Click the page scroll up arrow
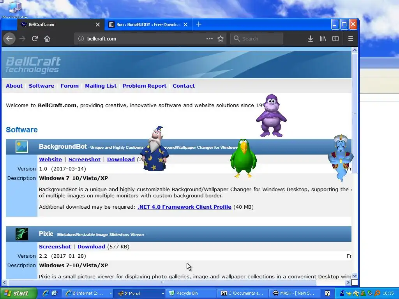Viewport: 399px width, 299px height. coord(355,50)
